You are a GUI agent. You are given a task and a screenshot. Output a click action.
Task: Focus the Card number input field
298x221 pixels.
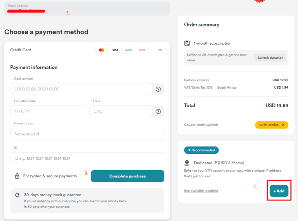pyautogui.click(x=81, y=89)
